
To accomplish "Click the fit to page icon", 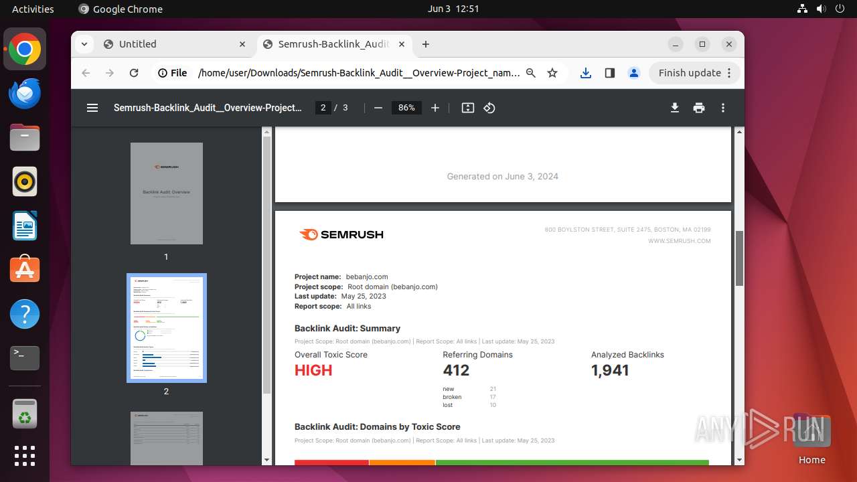I will pyautogui.click(x=468, y=108).
